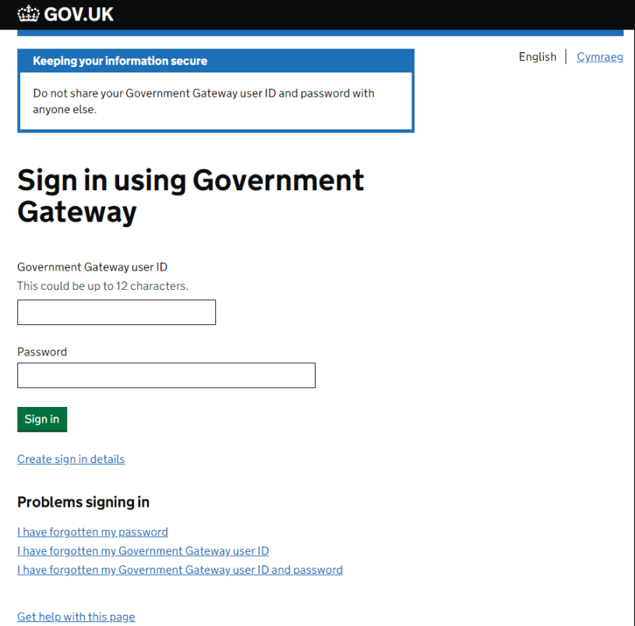The height and width of the screenshot is (626, 635).
Task: Click forgotten user ID and password link
Action: point(180,570)
